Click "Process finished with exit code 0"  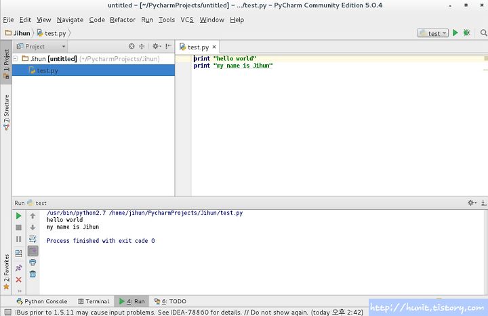[x=100, y=241]
